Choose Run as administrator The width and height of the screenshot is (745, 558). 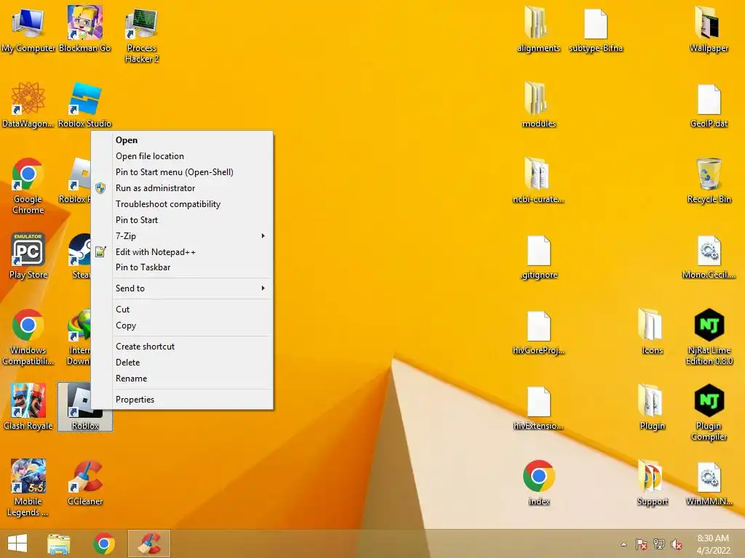192,188
